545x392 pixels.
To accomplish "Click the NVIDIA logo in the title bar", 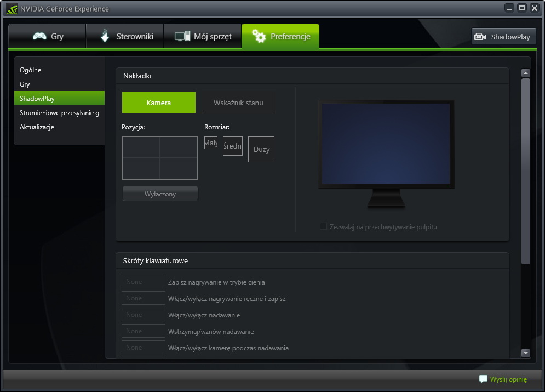I will coord(12,9).
